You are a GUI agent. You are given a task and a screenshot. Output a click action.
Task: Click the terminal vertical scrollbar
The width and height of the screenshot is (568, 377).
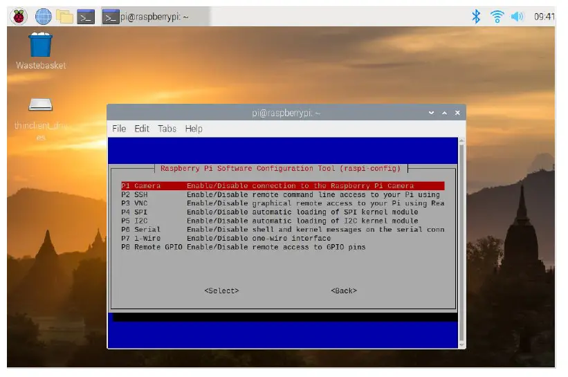pos(461,243)
